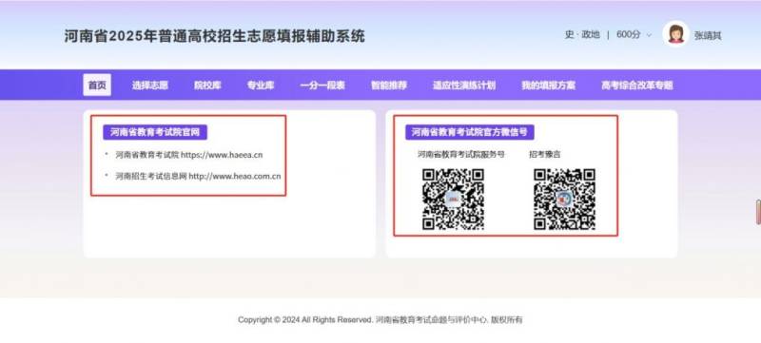Click the 河南省教育考试院官网 heading label
Screen dimensions: 761x343
tap(155, 132)
